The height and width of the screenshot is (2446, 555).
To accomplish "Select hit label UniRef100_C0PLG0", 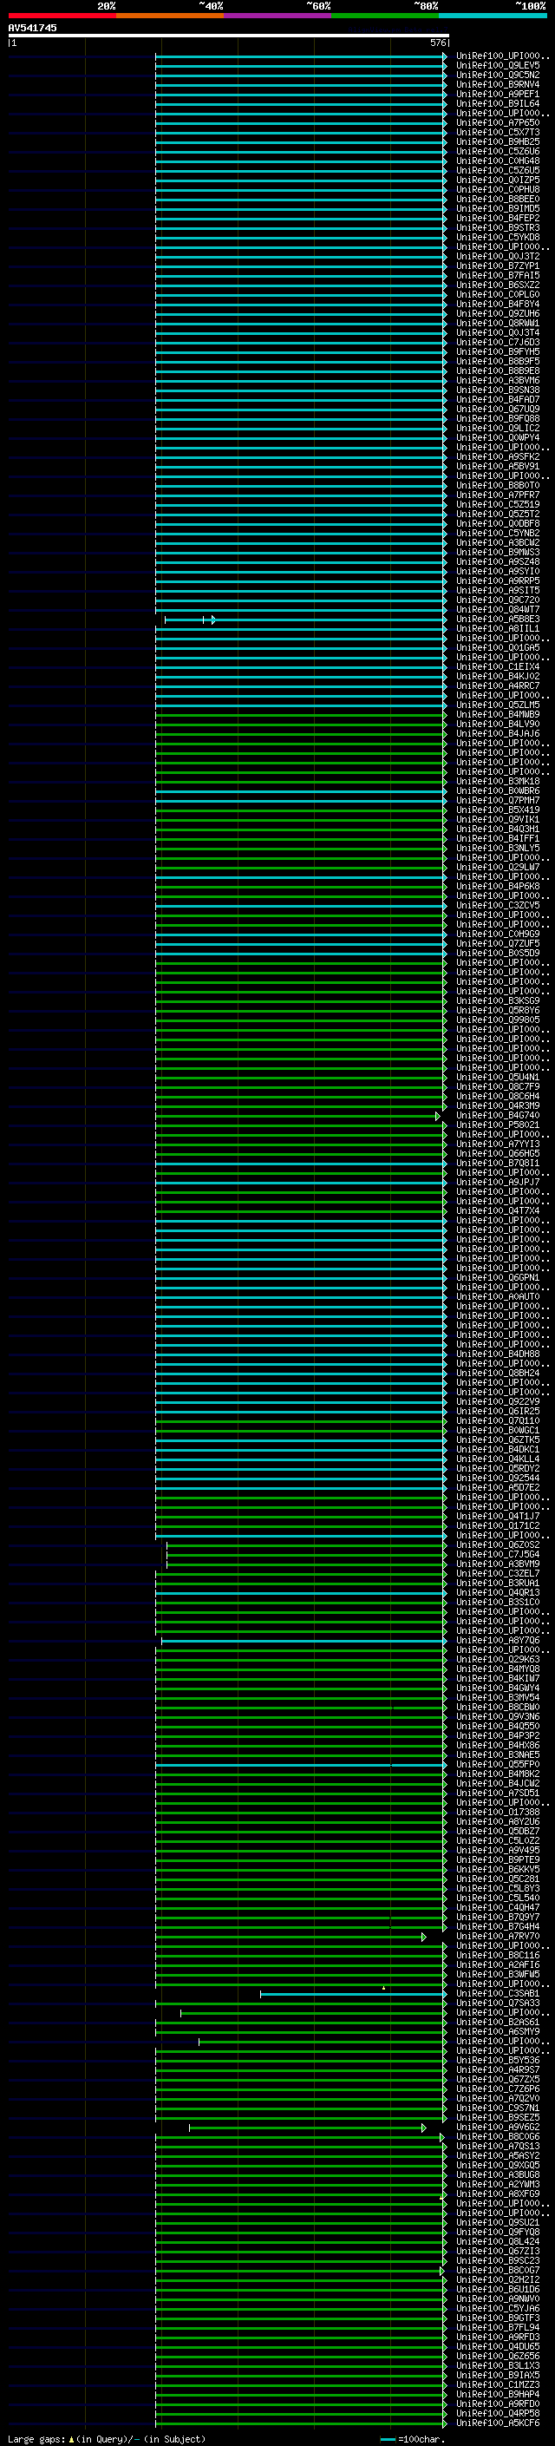I will [498, 294].
